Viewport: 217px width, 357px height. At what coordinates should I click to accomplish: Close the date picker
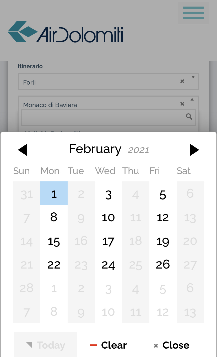(x=172, y=345)
